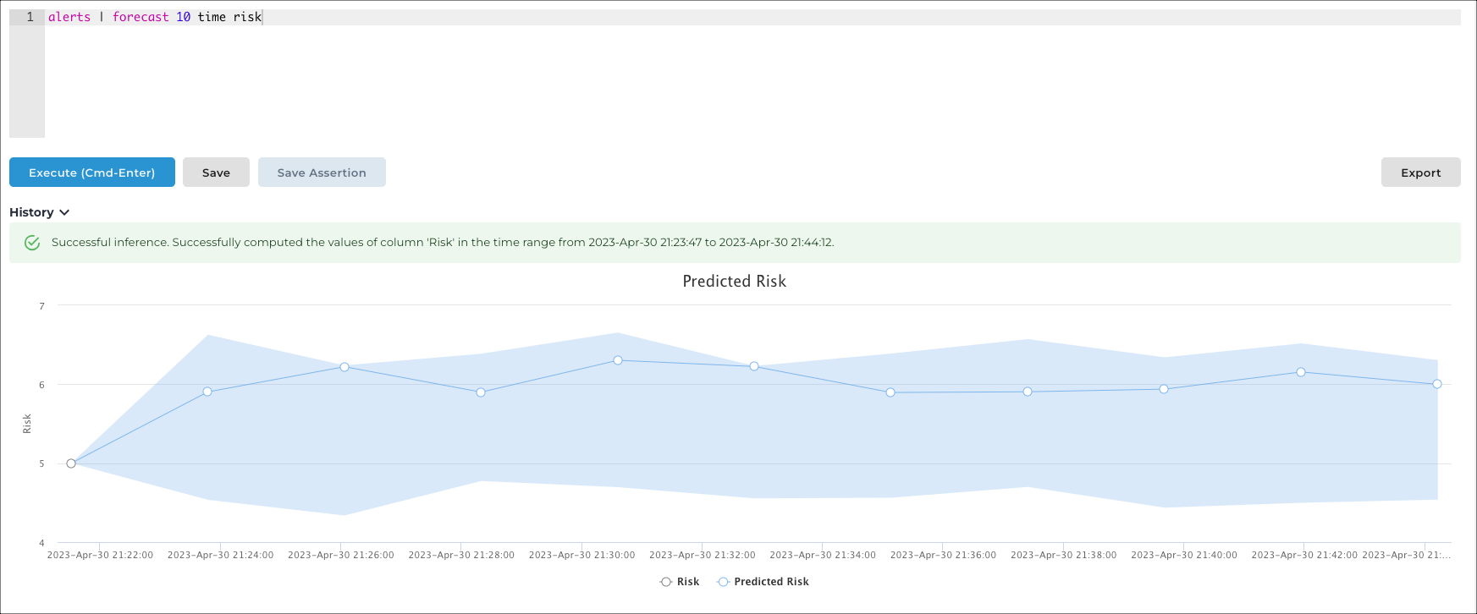Click into the query editor line 1
Screen dimensions: 1477x614
pyautogui.click(x=752, y=17)
